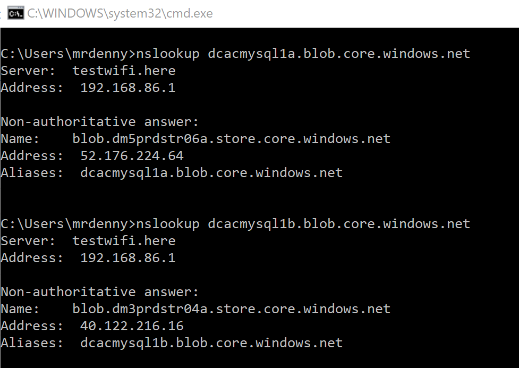Click the cmd.exe icon in title bar

click(16, 13)
